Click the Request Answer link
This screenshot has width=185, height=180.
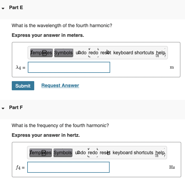pos(60,85)
